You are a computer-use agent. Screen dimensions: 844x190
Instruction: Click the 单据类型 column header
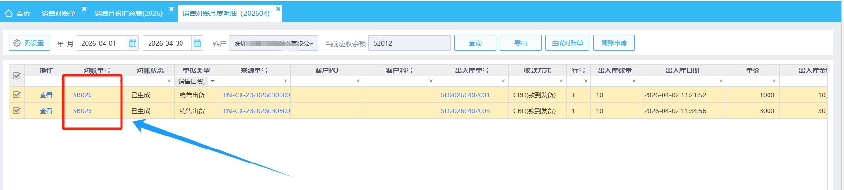click(196, 70)
